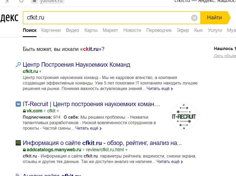Clear the search field with the X icon
This screenshot has height=176, width=236.
point(194,18)
